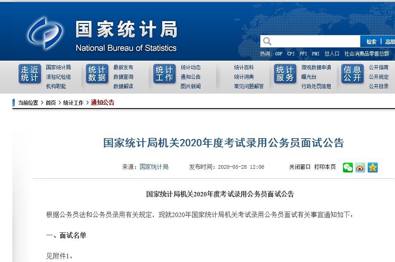Share article via Weibo icon
395x262 pixels.
click(360, 168)
